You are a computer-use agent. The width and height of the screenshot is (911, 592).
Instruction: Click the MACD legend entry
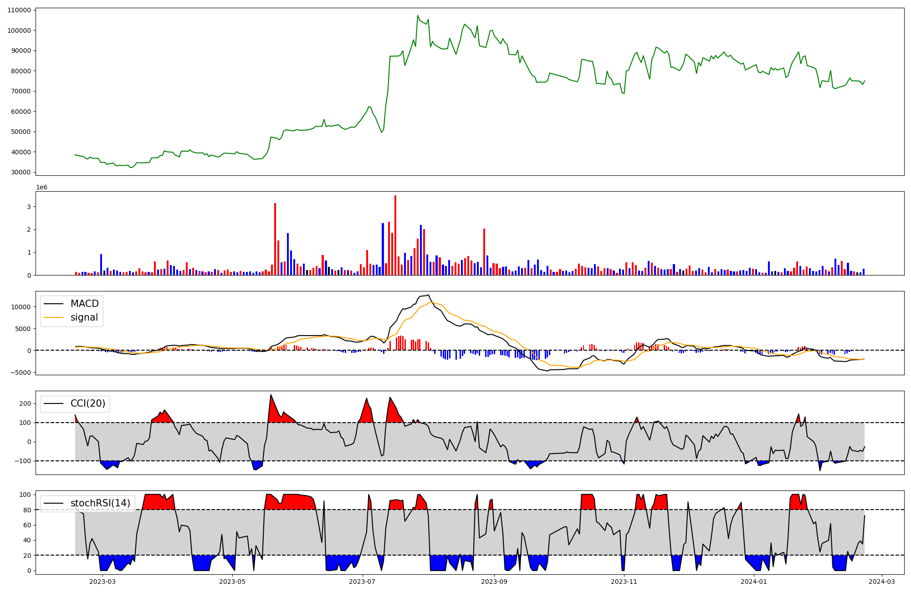point(84,304)
